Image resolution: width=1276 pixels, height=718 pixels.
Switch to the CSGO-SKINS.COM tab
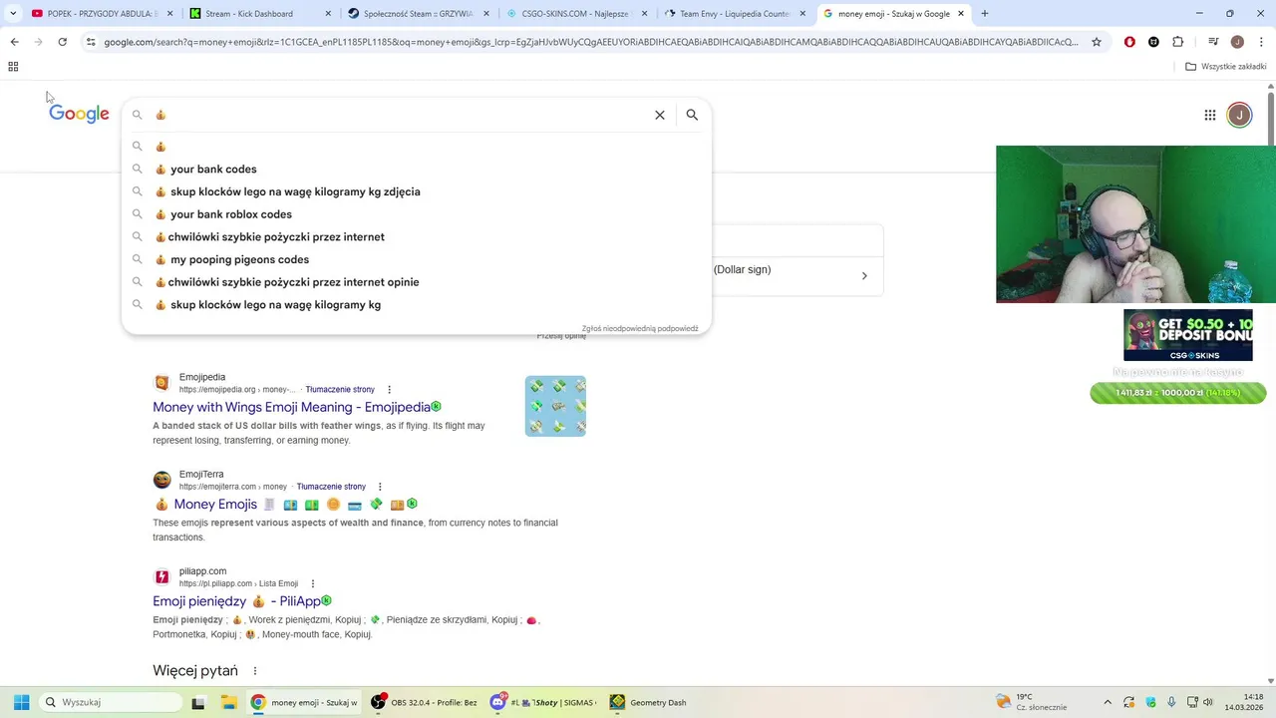573,14
